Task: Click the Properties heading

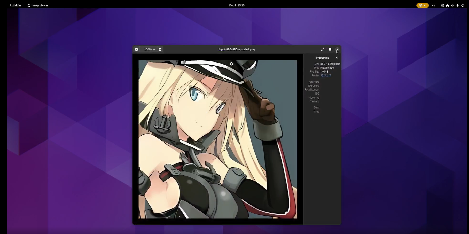Action: tap(322, 58)
